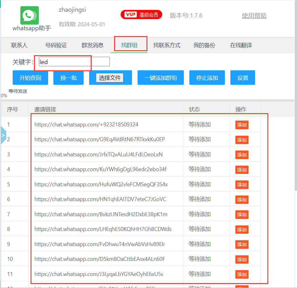The width and height of the screenshot is (297, 288).
Task: Click the green WhatsApp logo icon
Action: [30, 15]
